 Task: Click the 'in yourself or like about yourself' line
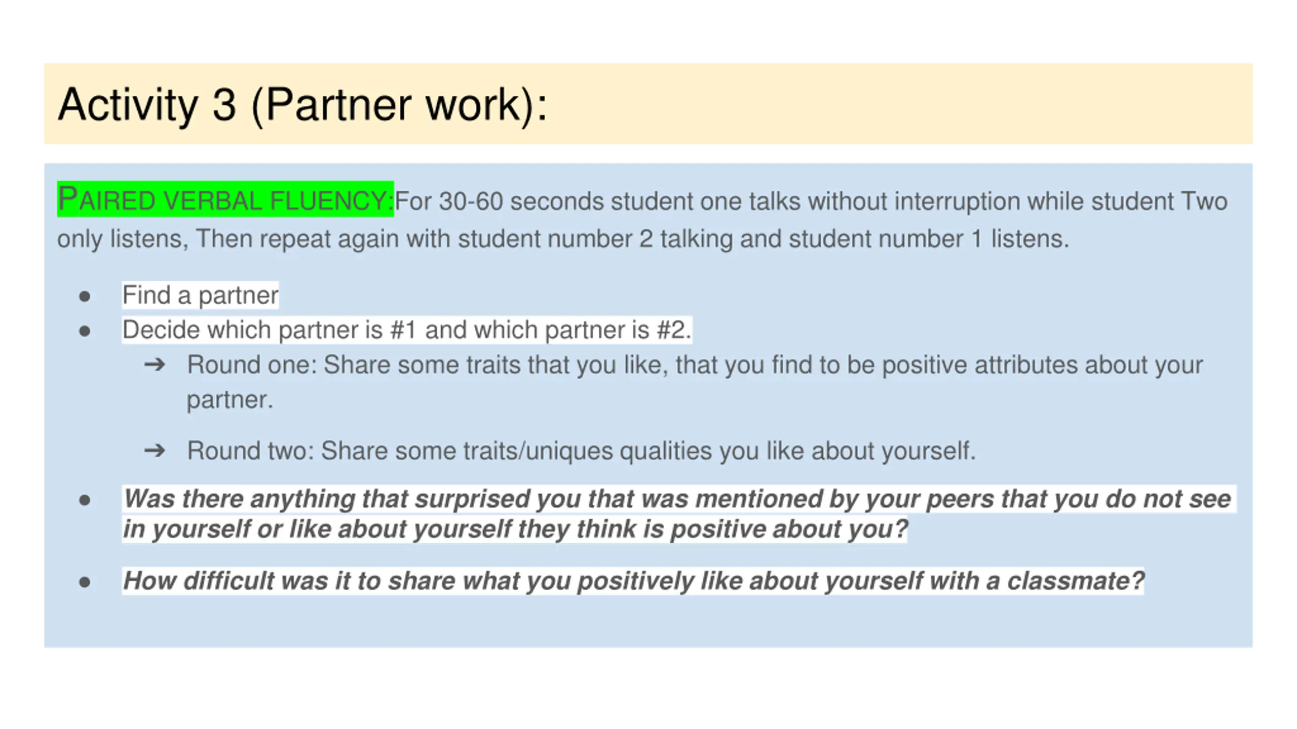pos(515,529)
